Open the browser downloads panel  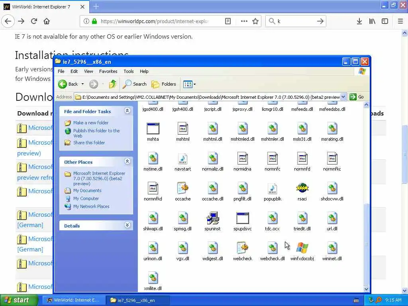coord(359,22)
